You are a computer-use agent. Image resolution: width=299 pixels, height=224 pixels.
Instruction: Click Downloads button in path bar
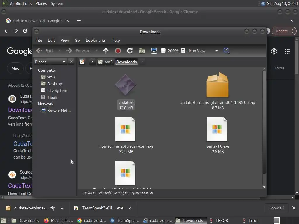coord(126,62)
